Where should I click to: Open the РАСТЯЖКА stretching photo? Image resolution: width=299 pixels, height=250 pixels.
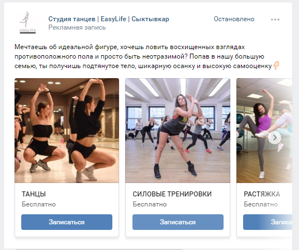264,131
